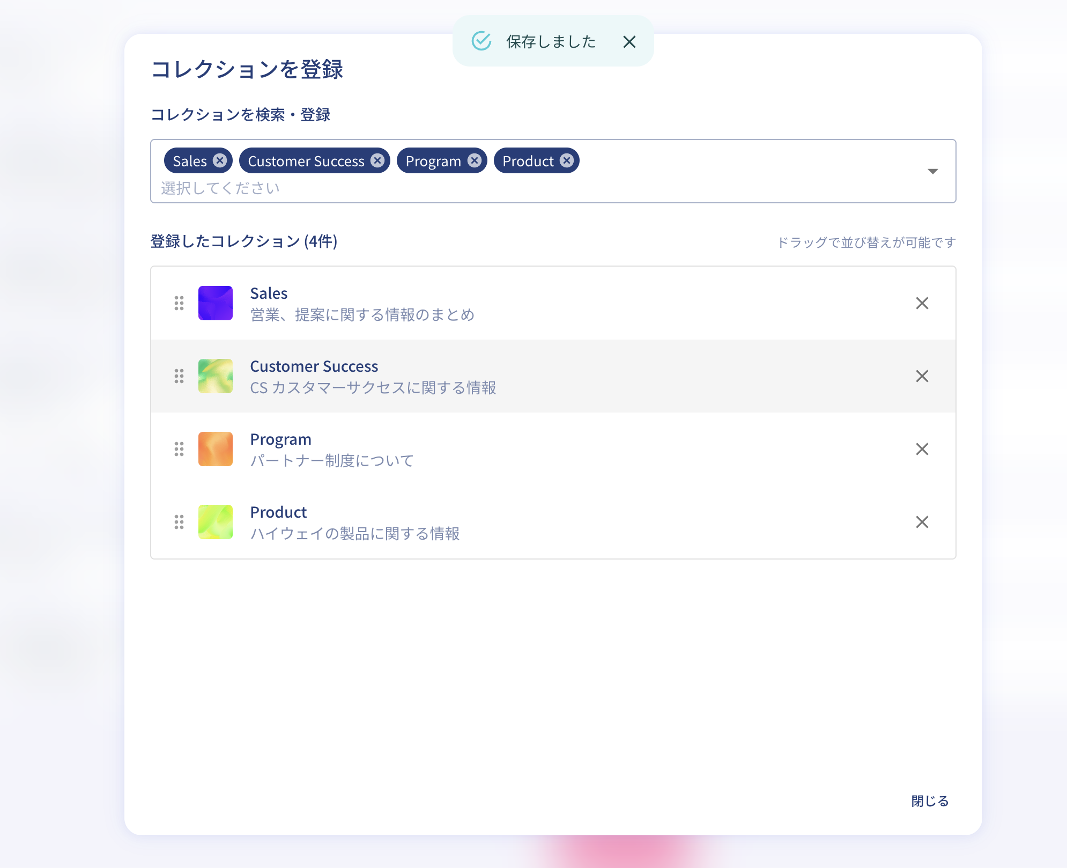Screen dimensions: 1067x868
Task: Click drag handle of Customer Success row
Action: tap(179, 376)
